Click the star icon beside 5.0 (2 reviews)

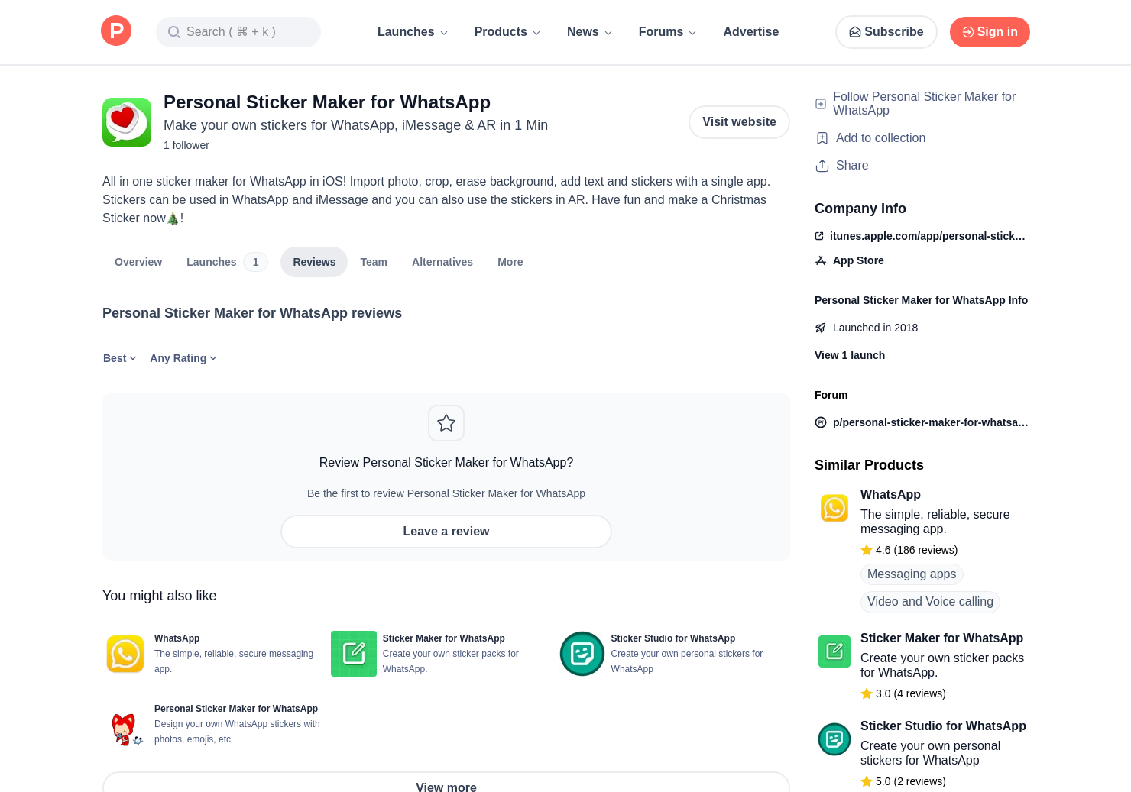point(867,781)
